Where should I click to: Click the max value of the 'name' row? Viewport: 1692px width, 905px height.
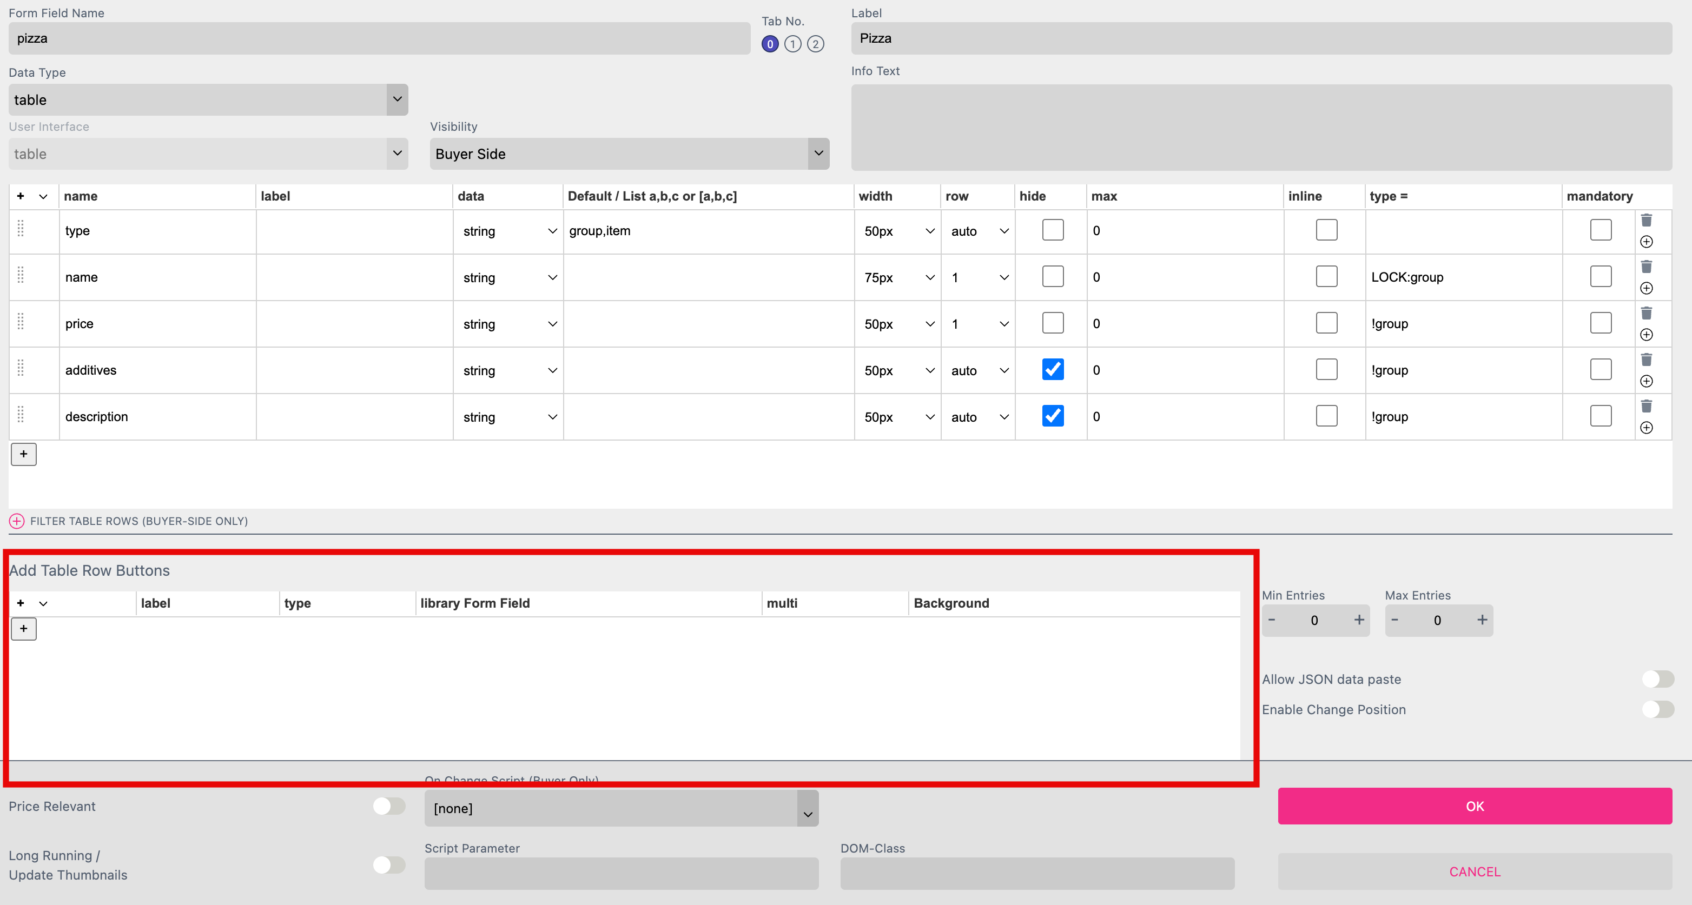click(x=1185, y=277)
